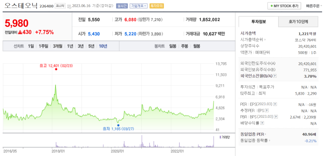Select the 5년 line chart period
Image resolution: width=325 pixels, height=156 pixels.
91,46
